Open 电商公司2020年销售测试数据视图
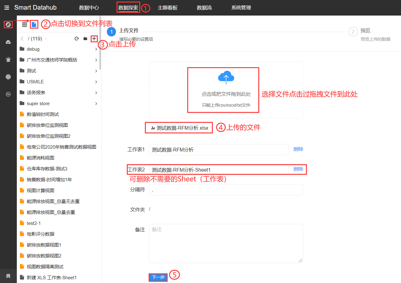This screenshot has width=401, height=283. click(x=61, y=147)
